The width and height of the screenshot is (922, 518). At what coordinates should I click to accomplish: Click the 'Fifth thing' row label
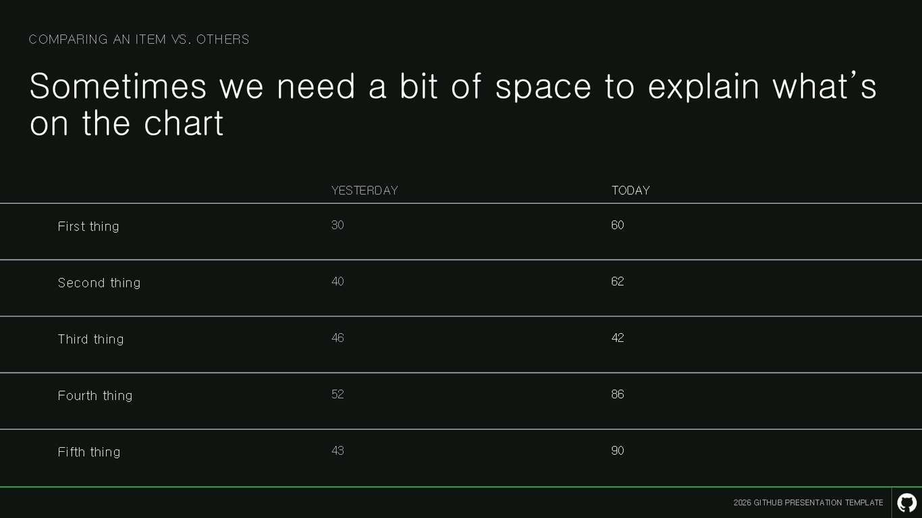point(89,452)
